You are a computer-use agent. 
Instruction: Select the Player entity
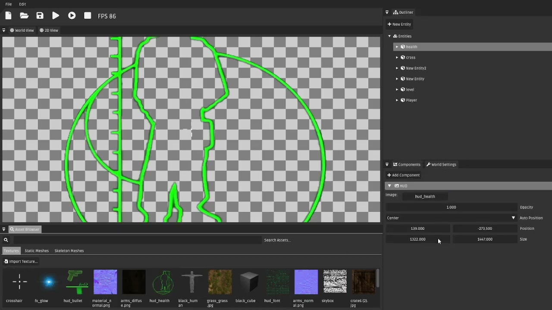(x=411, y=100)
